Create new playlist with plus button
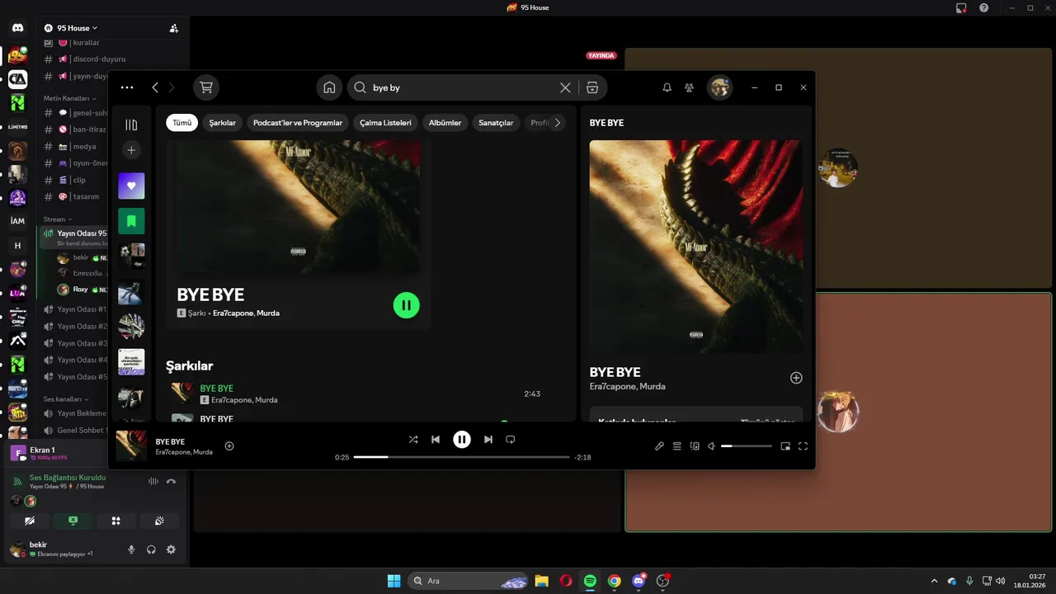This screenshot has width=1056, height=594. click(131, 150)
